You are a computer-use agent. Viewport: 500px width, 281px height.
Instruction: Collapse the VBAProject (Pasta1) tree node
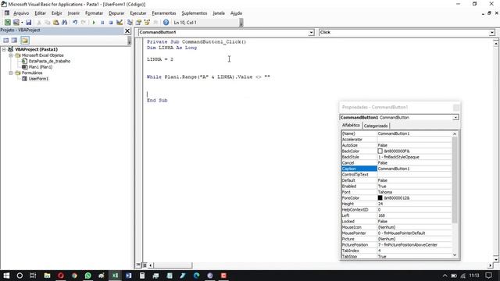pyautogui.click(x=4, y=49)
